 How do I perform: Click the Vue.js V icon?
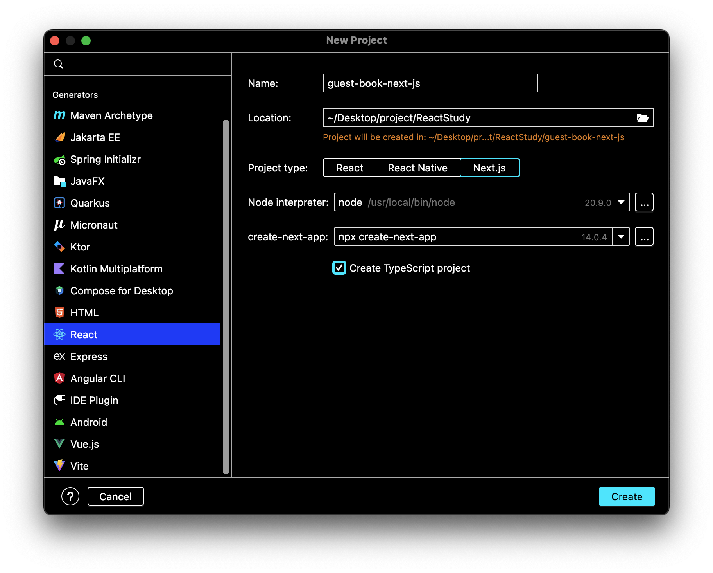coord(59,444)
